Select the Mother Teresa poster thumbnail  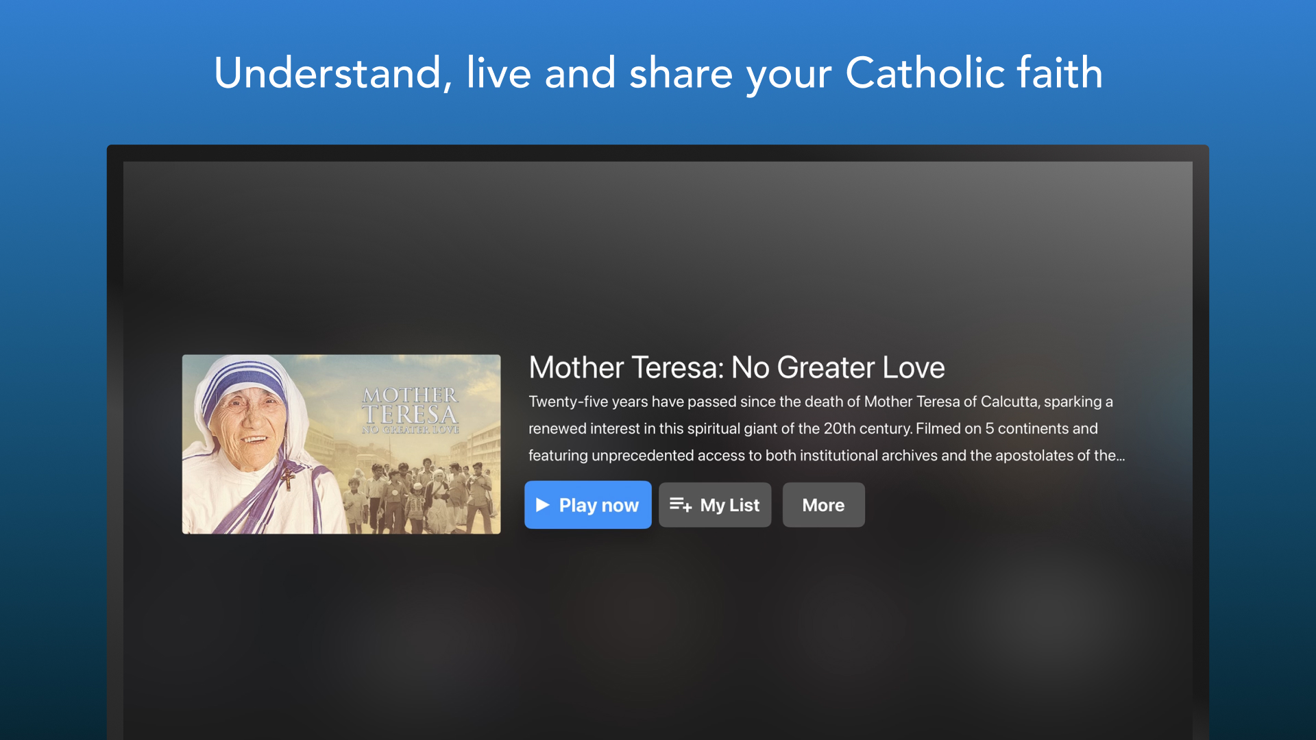pyautogui.click(x=341, y=444)
